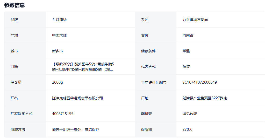Click the phone number 4008715155
The width and height of the screenshot is (265, 139).
coord(63,114)
